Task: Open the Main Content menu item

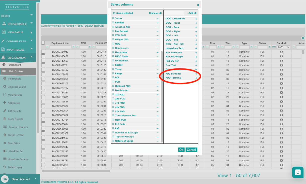Action: click(16, 71)
